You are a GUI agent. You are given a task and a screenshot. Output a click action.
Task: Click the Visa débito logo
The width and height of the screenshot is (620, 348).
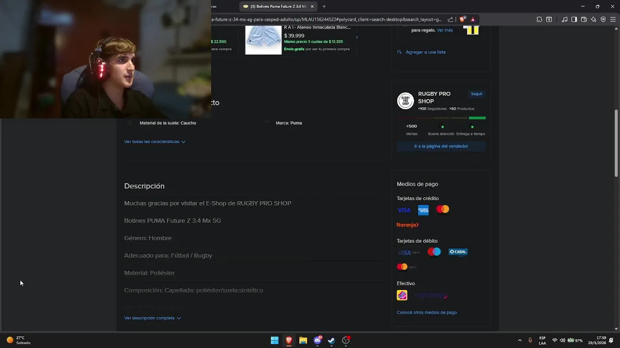tap(408, 252)
